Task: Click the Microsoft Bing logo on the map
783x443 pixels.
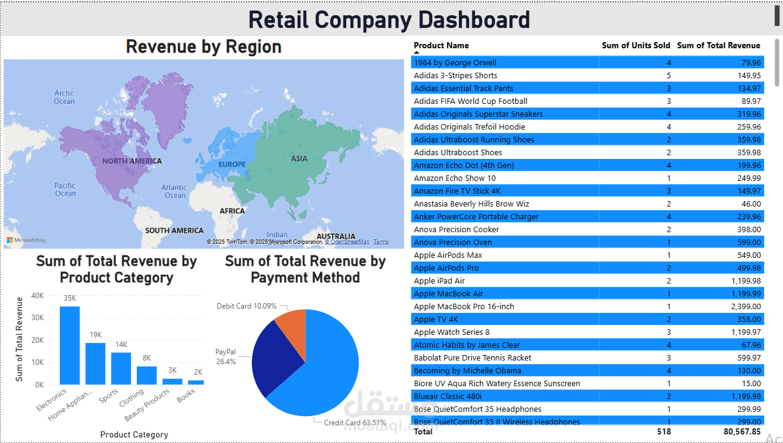Action: click(x=26, y=241)
